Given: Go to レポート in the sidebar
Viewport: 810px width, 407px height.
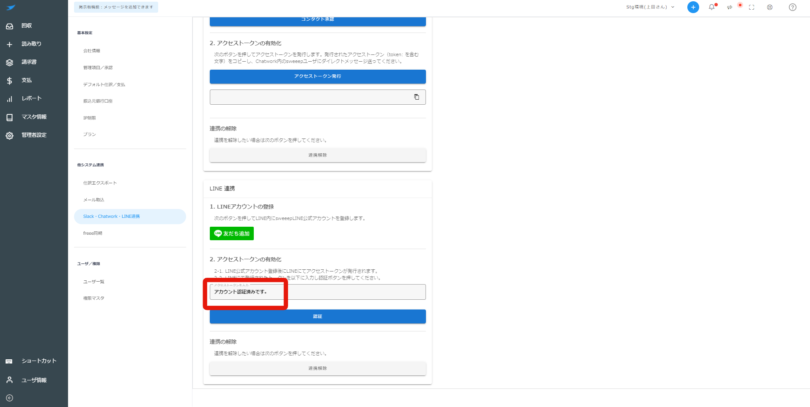Looking at the screenshot, I should [x=32, y=98].
